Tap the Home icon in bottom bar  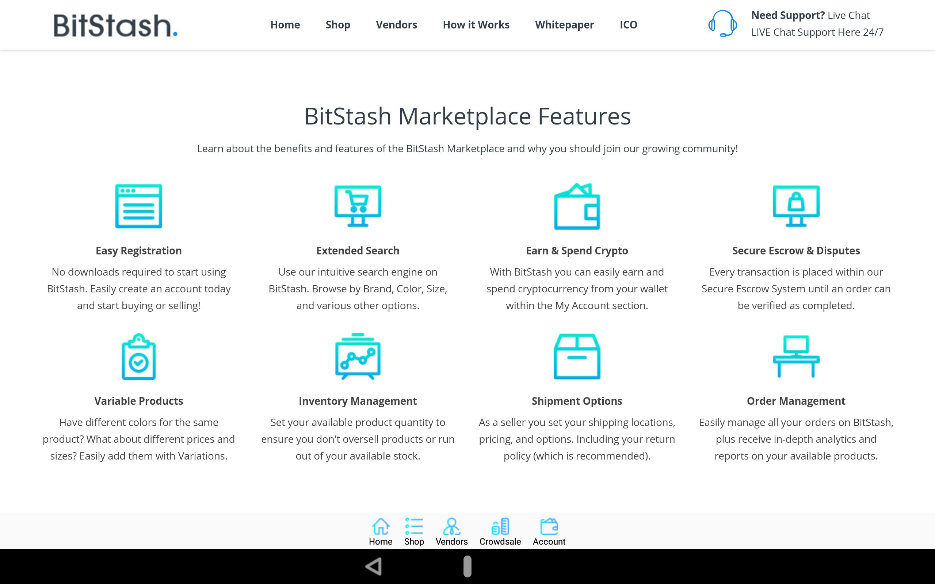click(381, 526)
